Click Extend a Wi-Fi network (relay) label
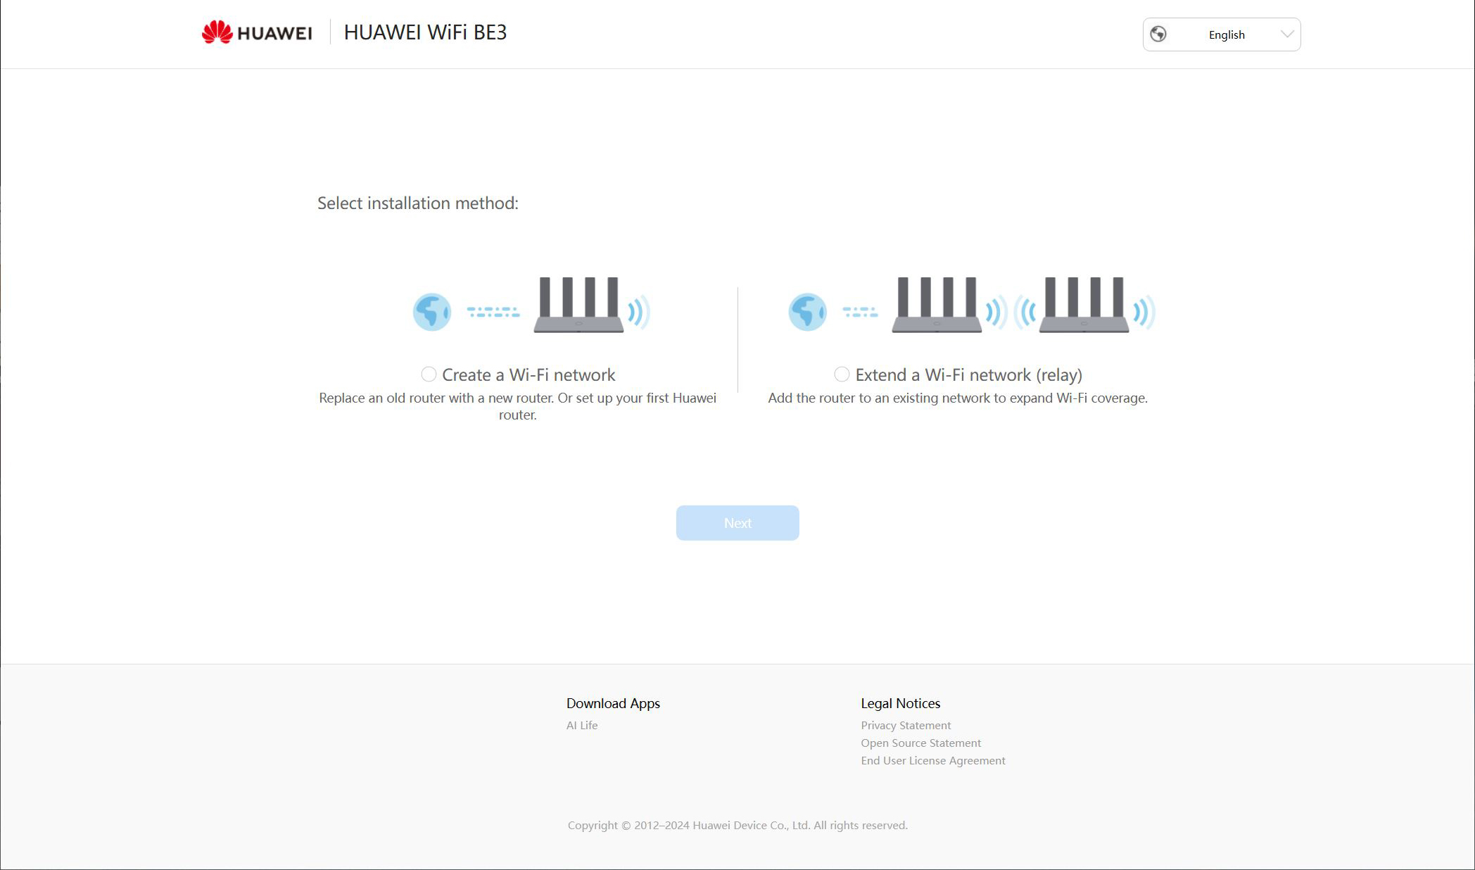The width and height of the screenshot is (1475, 870). tap(969, 374)
